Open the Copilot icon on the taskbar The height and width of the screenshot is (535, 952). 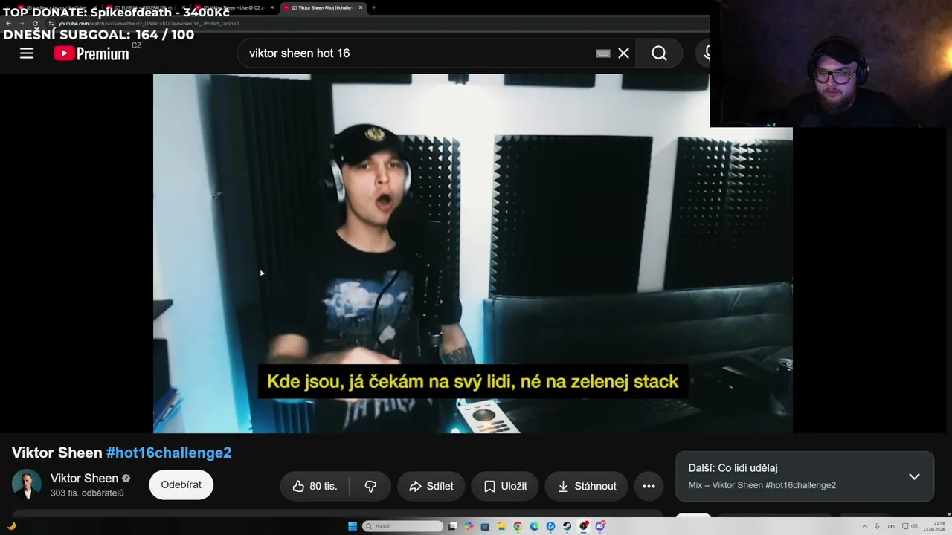tap(469, 526)
